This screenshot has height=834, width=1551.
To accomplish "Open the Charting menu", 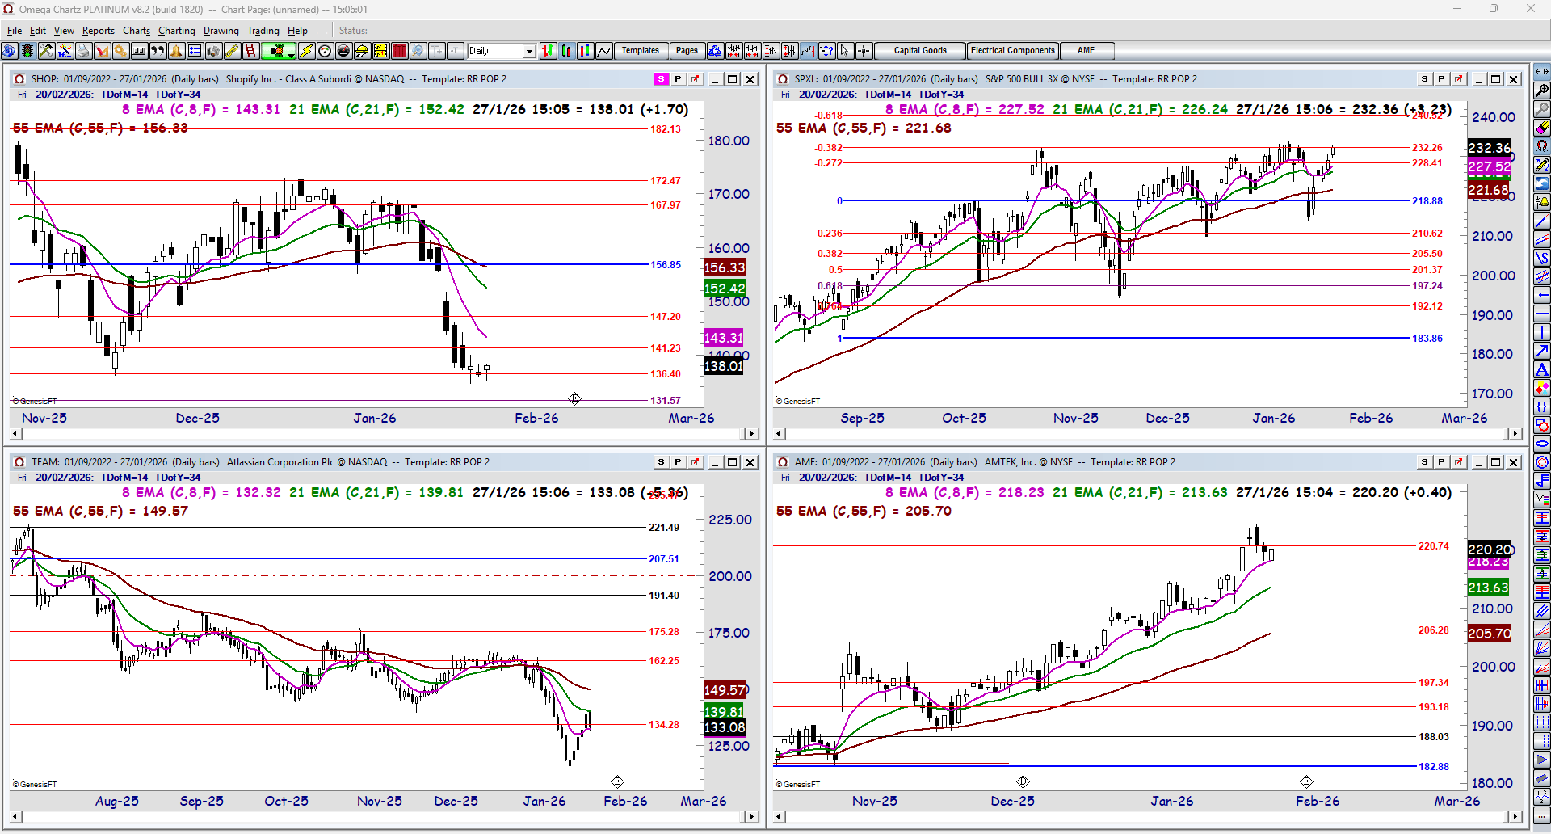I will (177, 31).
